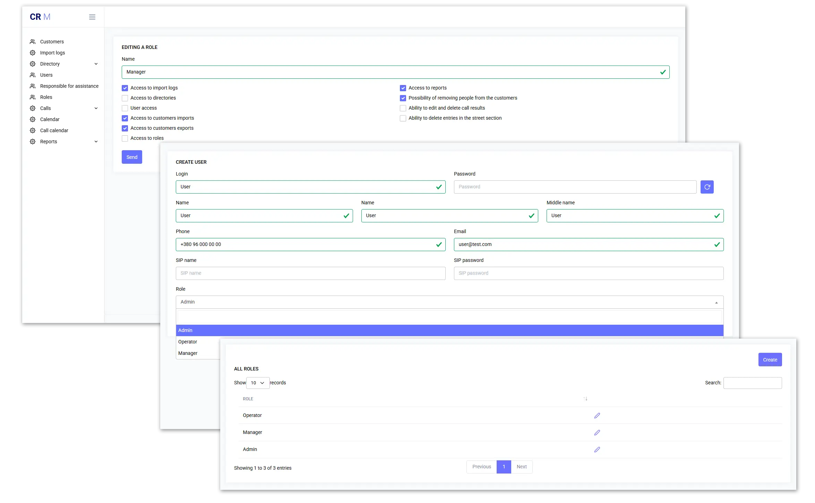Select Operator from the role list
Screen dimensions: 815x503
pyautogui.click(x=188, y=342)
